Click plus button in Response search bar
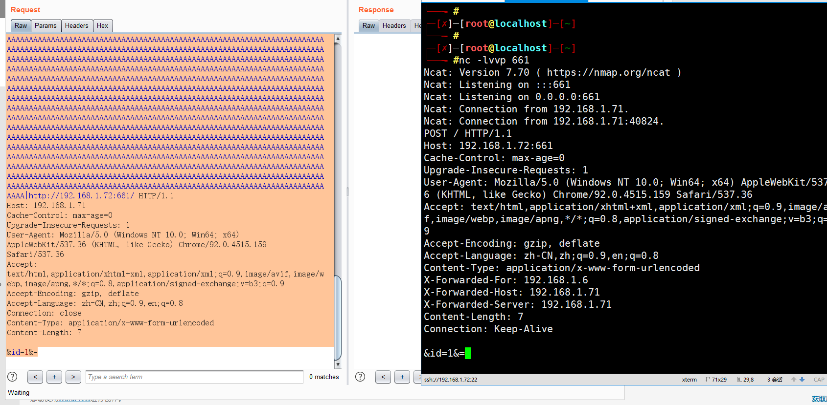This screenshot has width=827, height=405. [402, 377]
